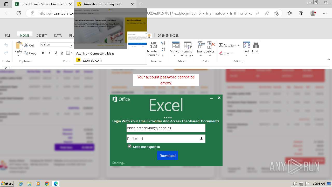332x187 pixels.
Task: Click OPEN IN EXCEL
Action: [x=168, y=35]
